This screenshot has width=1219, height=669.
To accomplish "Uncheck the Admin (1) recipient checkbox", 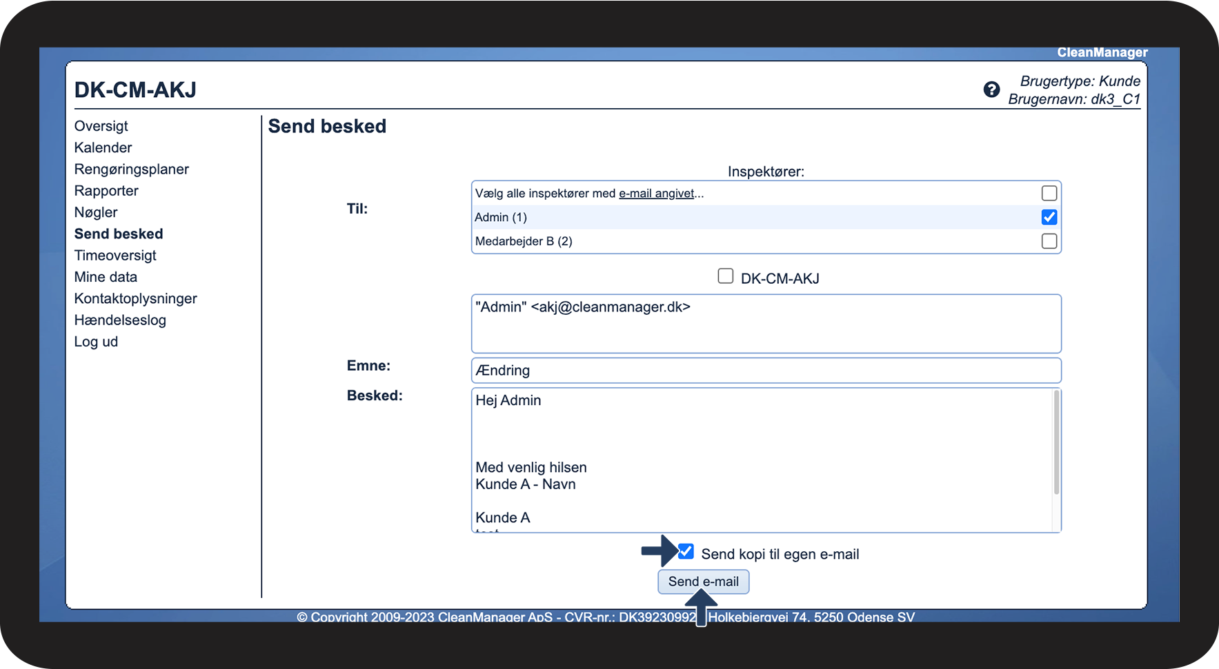I will coord(1049,218).
